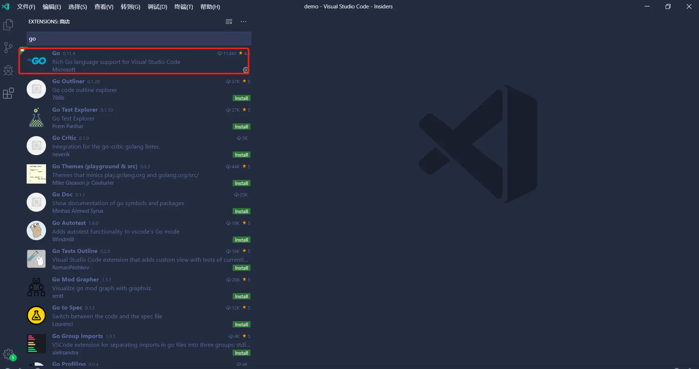Open the manage gear for Go extension
This screenshot has width=699, height=369.
tap(245, 70)
